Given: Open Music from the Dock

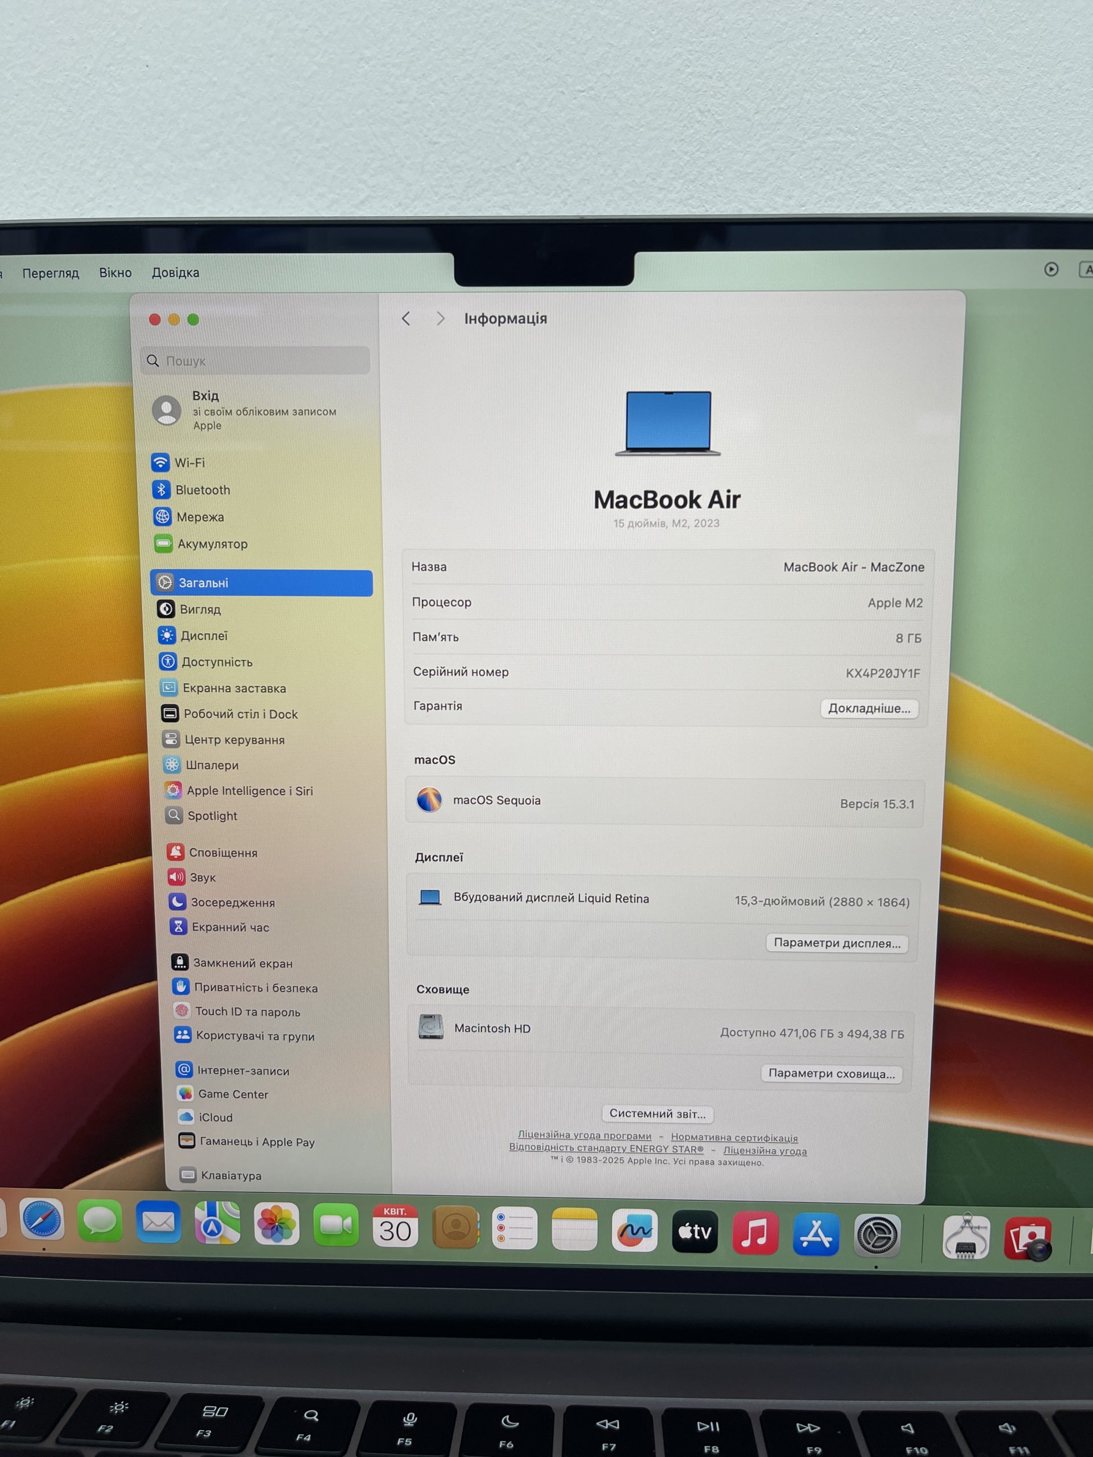Looking at the screenshot, I should click(x=755, y=1232).
